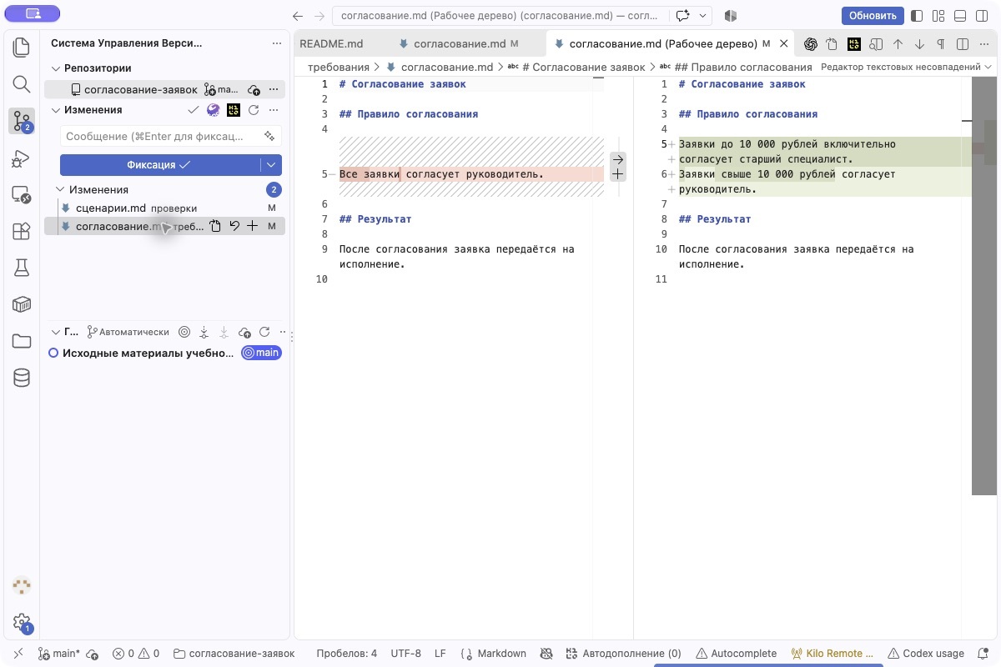Viewport: 1001px width, 667px height.
Task: Open the Фиксация dropdown arrow
Action: (x=271, y=165)
